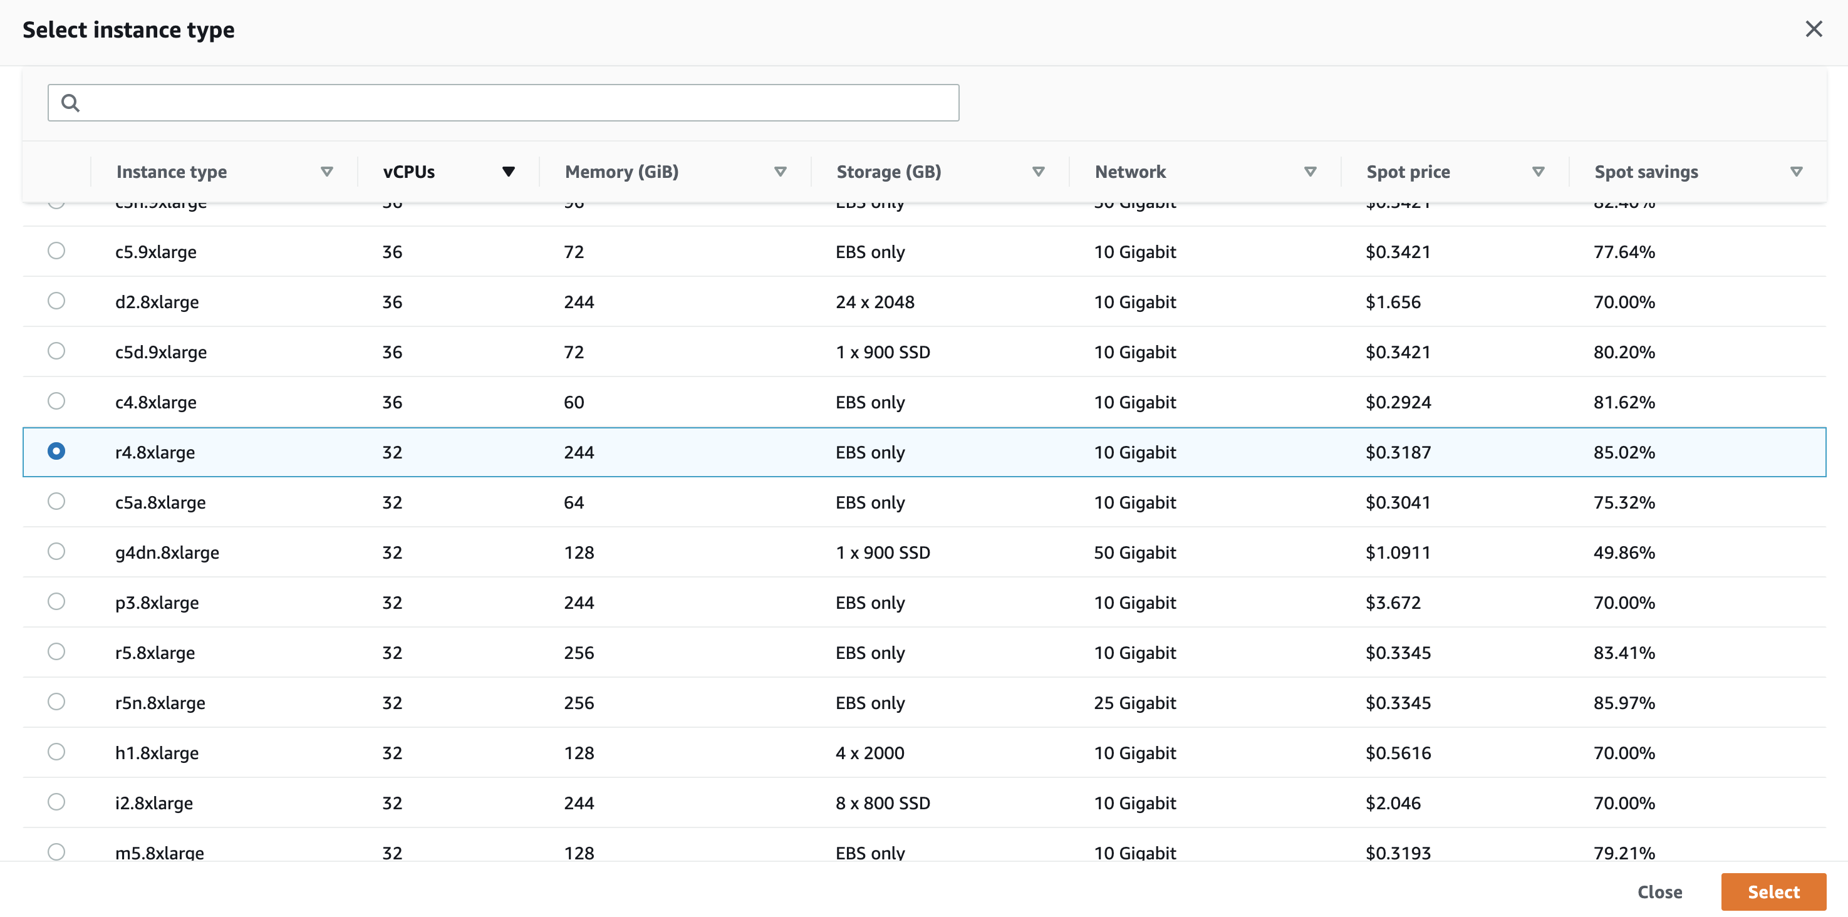Select the h1.8xlarge radio button
Viewport: 1848px width, 917px height.
click(56, 751)
